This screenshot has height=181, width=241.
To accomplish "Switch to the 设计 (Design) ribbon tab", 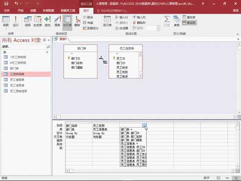I will [x=86, y=11].
